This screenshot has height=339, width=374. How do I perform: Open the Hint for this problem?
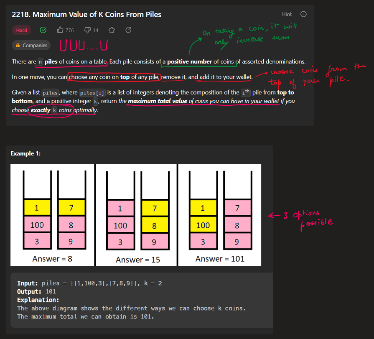287,14
